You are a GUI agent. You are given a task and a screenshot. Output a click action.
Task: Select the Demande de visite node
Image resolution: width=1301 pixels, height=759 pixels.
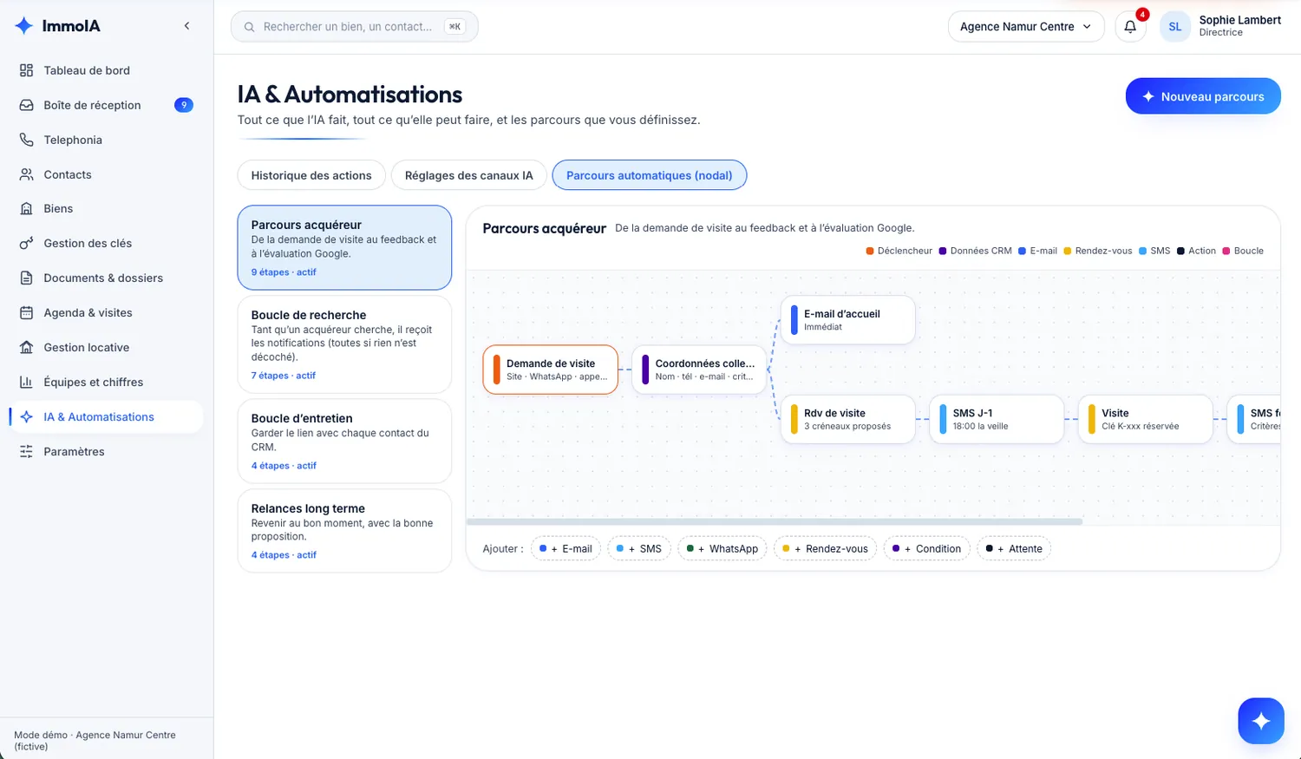[x=551, y=370]
